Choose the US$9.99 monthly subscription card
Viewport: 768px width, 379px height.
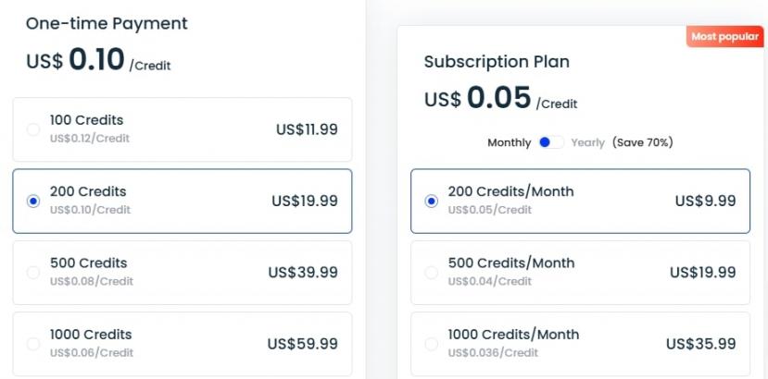pyautogui.click(x=580, y=201)
